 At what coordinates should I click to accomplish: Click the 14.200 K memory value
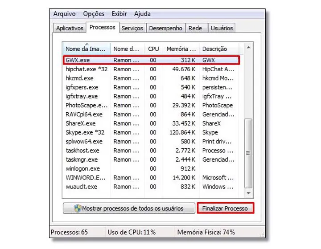coord(184,178)
